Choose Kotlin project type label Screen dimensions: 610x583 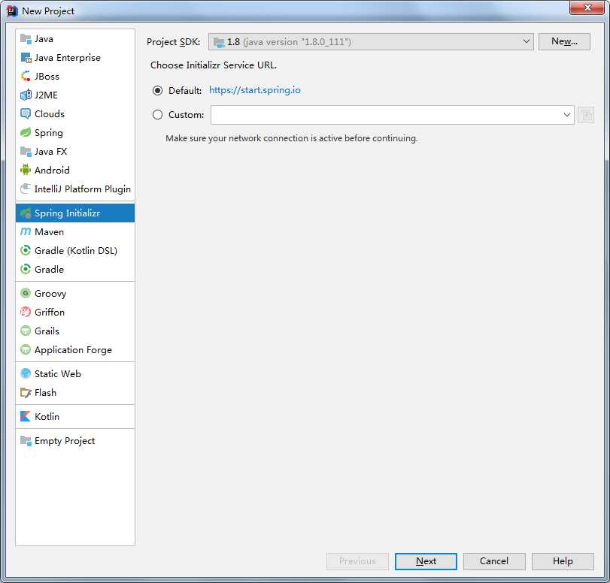click(x=47, y=416)
